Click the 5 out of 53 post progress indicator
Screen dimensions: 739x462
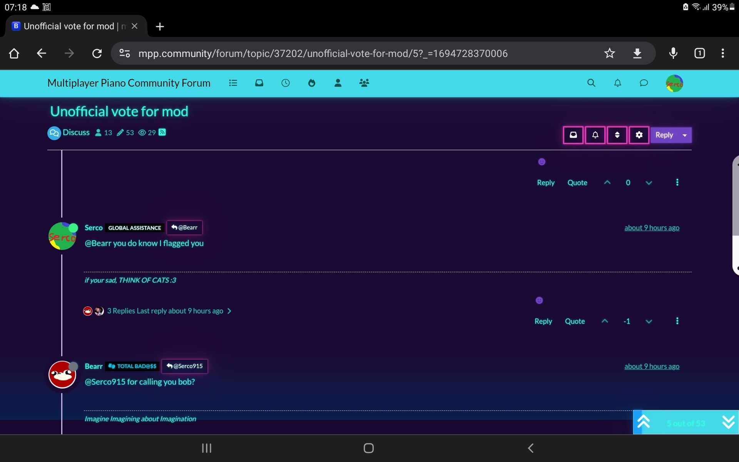click(x=685, y=423)
